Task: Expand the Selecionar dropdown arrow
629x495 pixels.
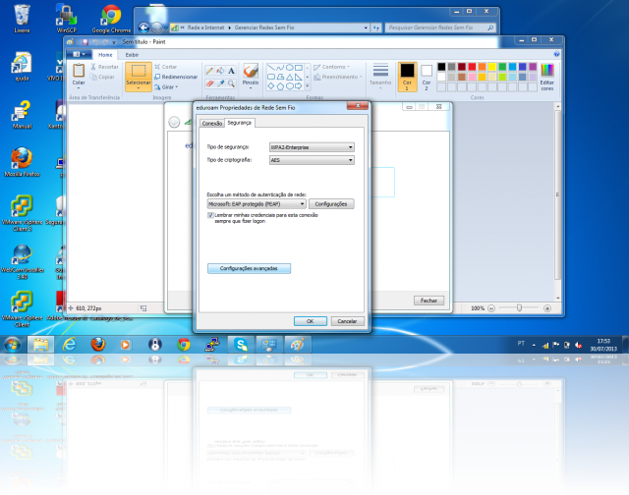Action: (138, 87)
